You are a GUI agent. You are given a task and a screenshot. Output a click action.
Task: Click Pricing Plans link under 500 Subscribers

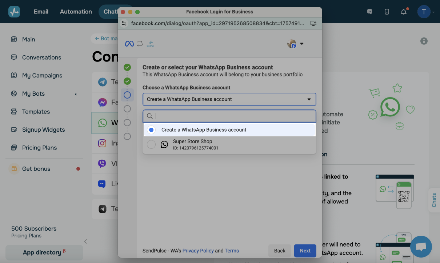[26, 236]
